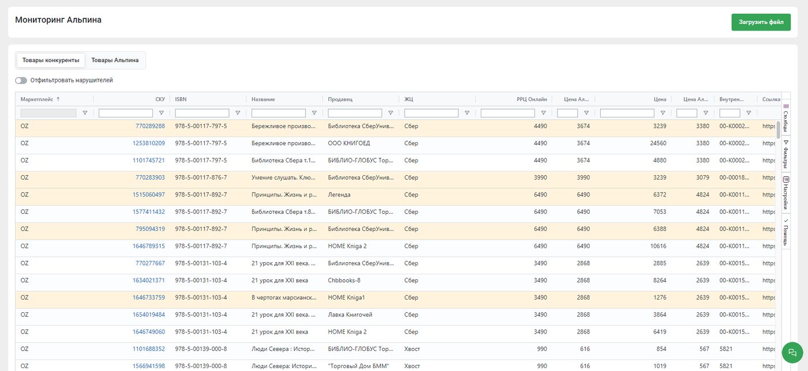Screen dimensions: 808x371
Task: Click the Загрузить файл button
Action: (761, 22)
